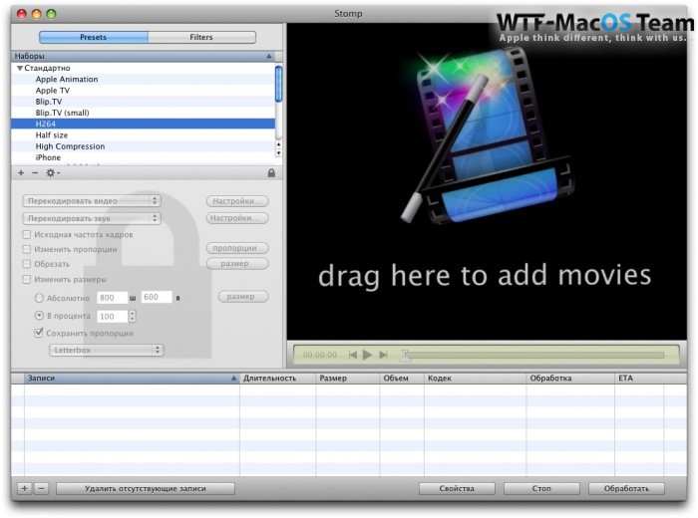Click the width field showing 800
This screenshot has height=518, width=698.
(112, 298)
